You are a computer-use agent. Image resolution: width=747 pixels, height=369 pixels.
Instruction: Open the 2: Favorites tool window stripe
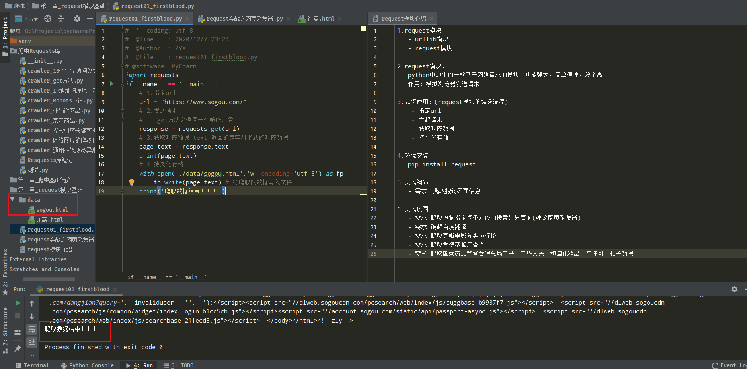coord(5,272)
